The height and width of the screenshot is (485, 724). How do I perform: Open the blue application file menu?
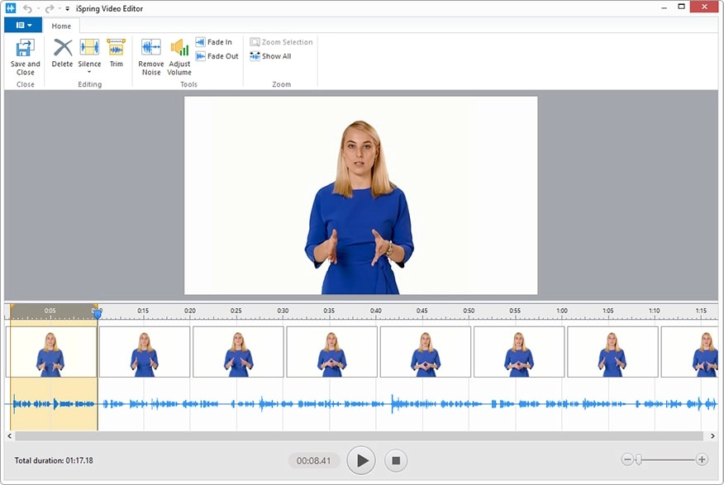pos(25,26)
